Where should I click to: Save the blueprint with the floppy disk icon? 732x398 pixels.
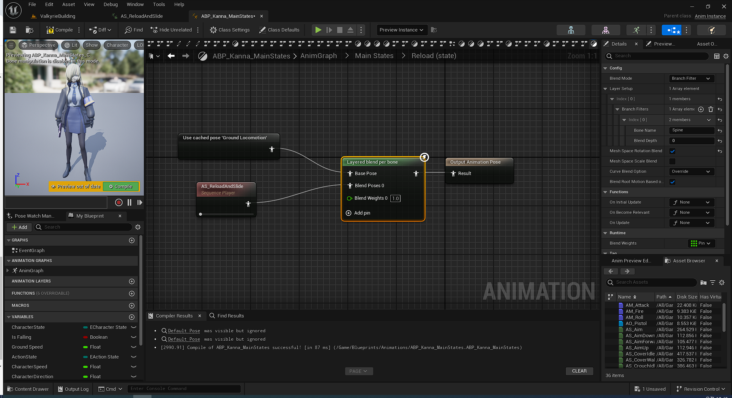[x=13, y=30]
